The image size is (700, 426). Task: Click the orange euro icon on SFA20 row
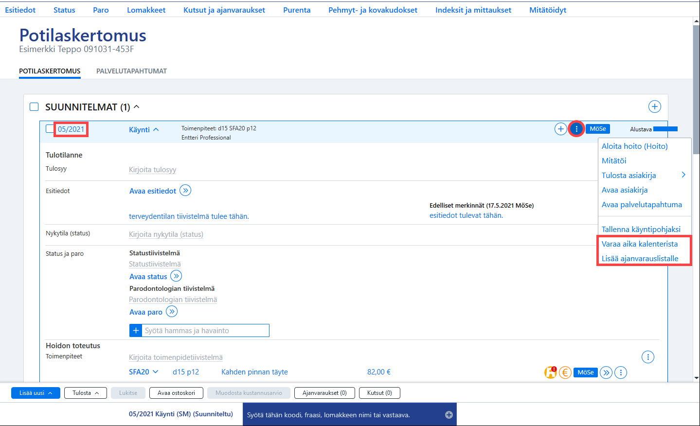click(x=565, y=373)
